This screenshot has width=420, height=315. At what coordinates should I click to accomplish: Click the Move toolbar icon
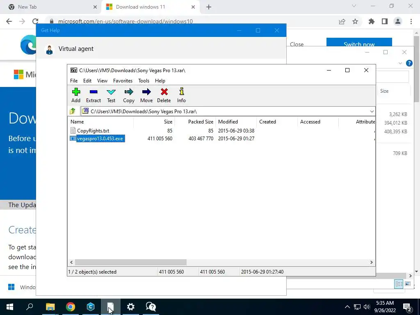coord(146,95)
